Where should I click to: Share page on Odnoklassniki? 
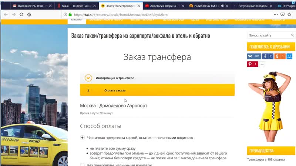(x=280, y=56)
